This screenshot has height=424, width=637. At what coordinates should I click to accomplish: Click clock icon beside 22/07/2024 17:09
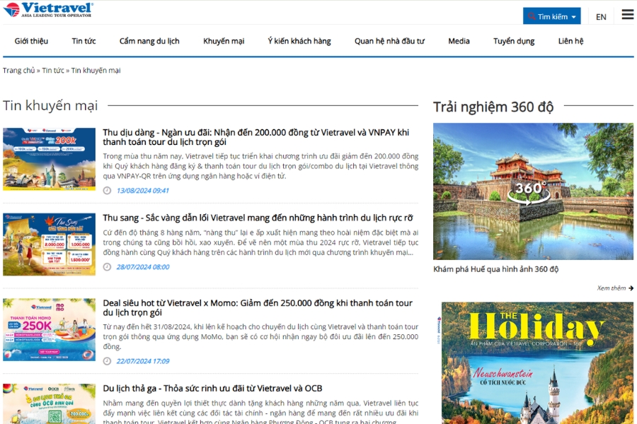click(x=107, y=361)
